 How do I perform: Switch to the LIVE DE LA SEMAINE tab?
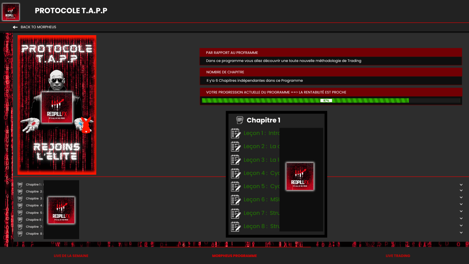(71, 256)
